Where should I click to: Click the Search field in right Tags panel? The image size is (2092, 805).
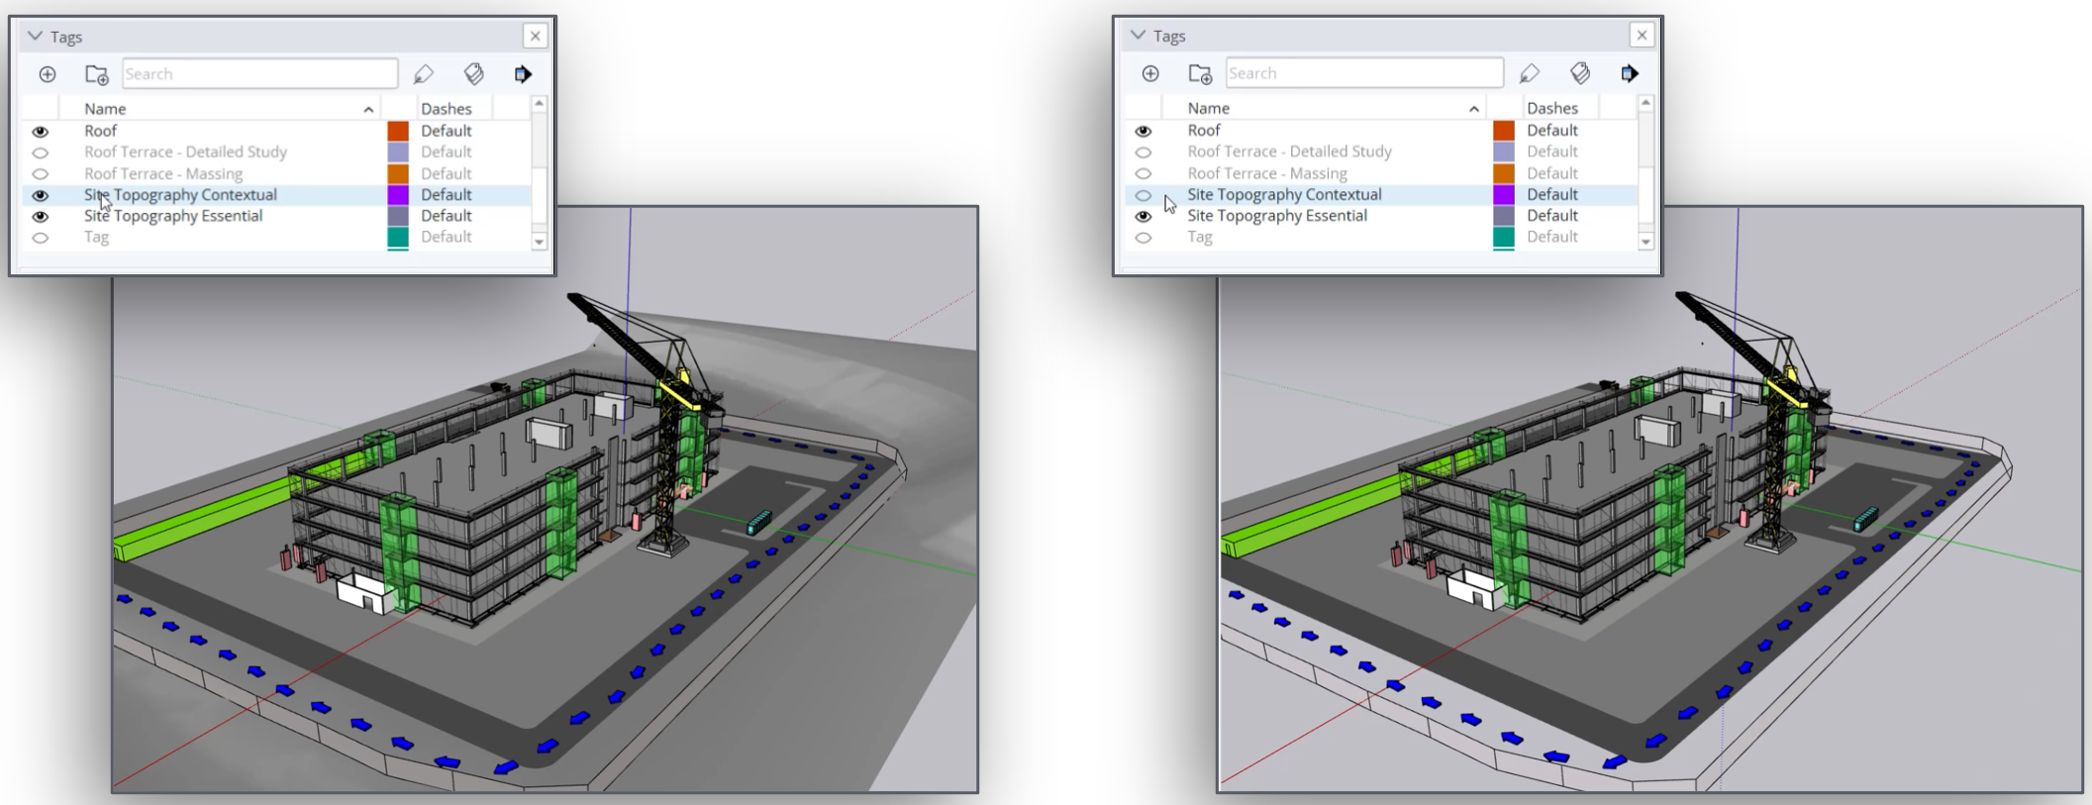(1363, 73)
